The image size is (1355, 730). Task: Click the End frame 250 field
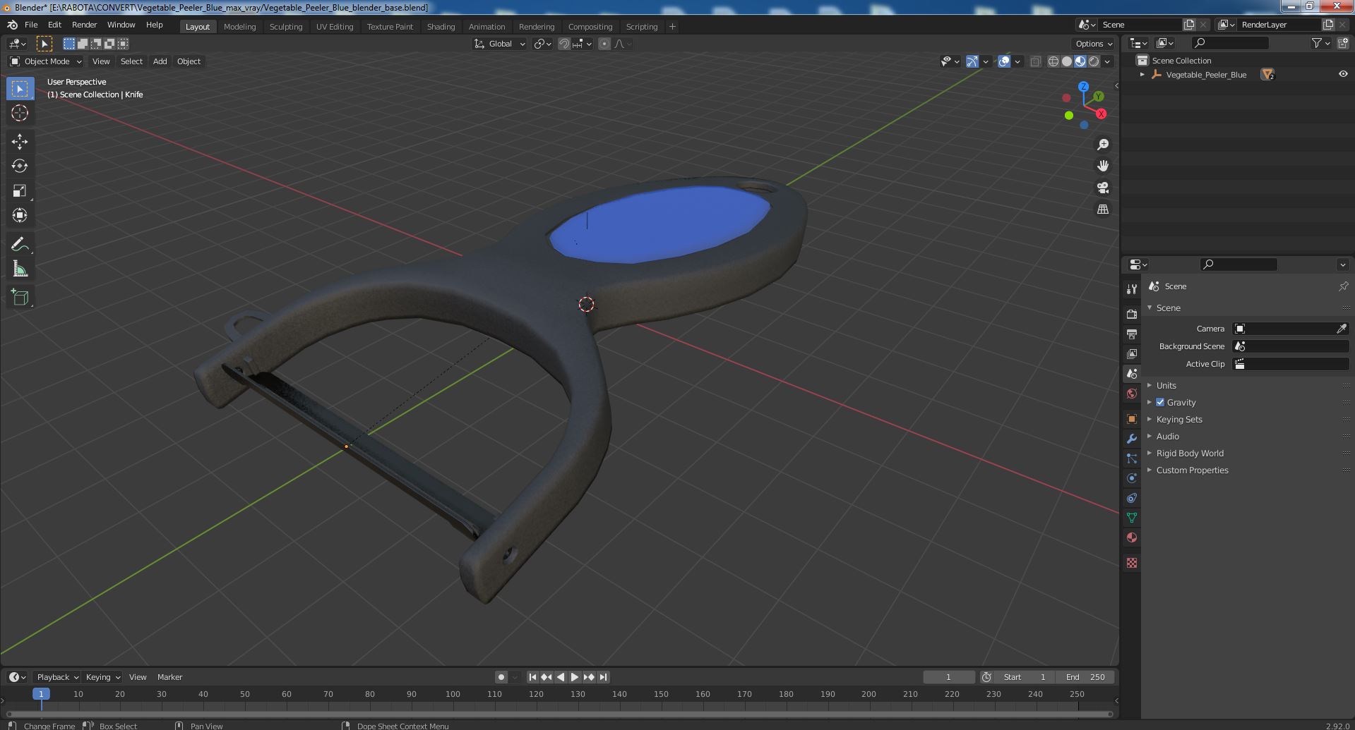point(1085,677)
